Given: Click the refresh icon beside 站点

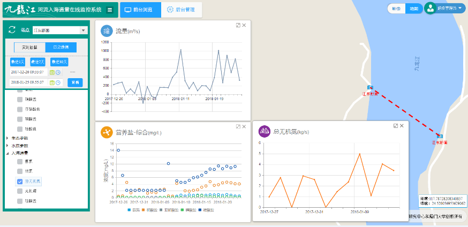Looking at the screenshot, I should point(12,31).
